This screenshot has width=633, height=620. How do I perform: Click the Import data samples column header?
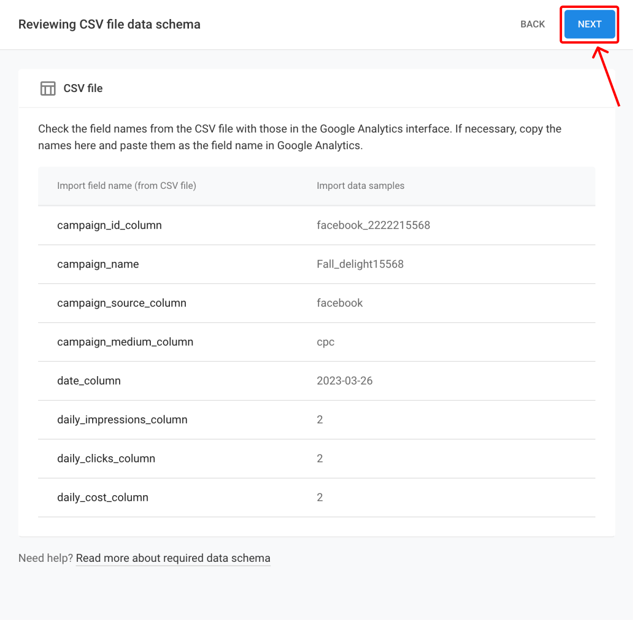coord(360,186)
